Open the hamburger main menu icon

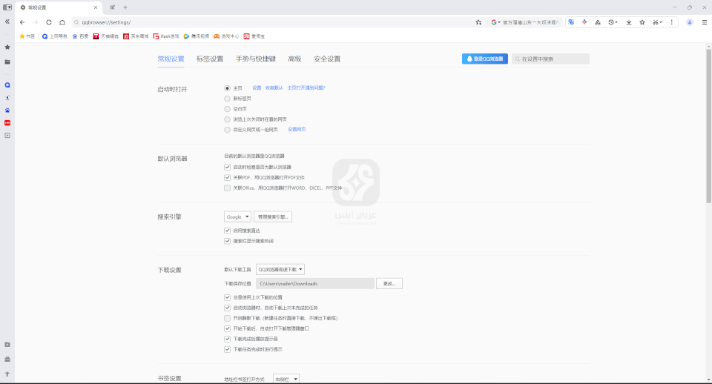pos(705,22)
